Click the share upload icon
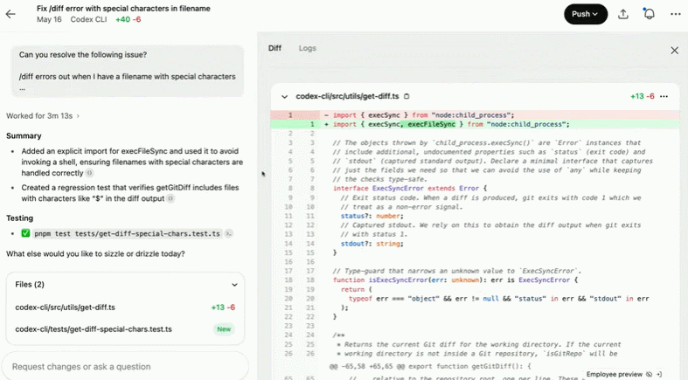This screenshot has height=380, width=688. point(623,14)
